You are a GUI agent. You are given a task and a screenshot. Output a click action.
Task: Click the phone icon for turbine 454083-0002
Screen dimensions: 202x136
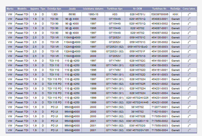189,24
